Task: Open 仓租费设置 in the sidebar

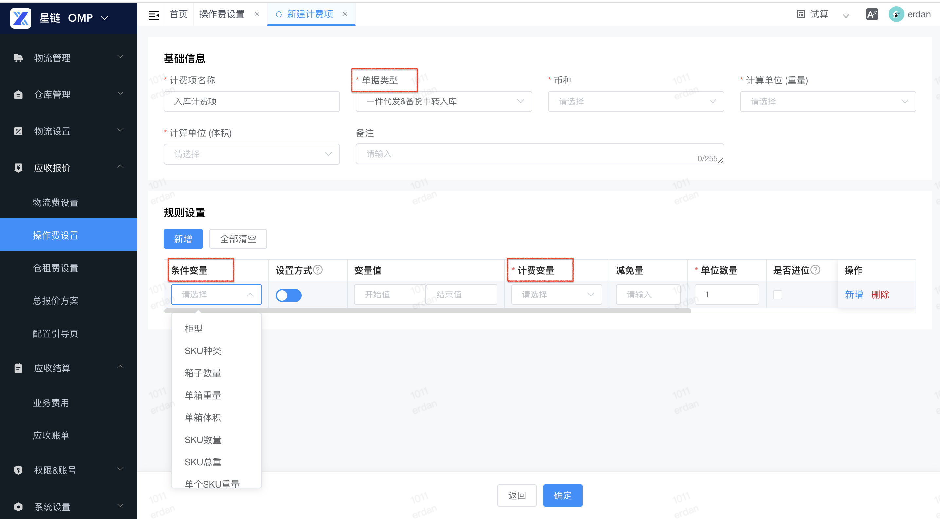Action: 69,268
